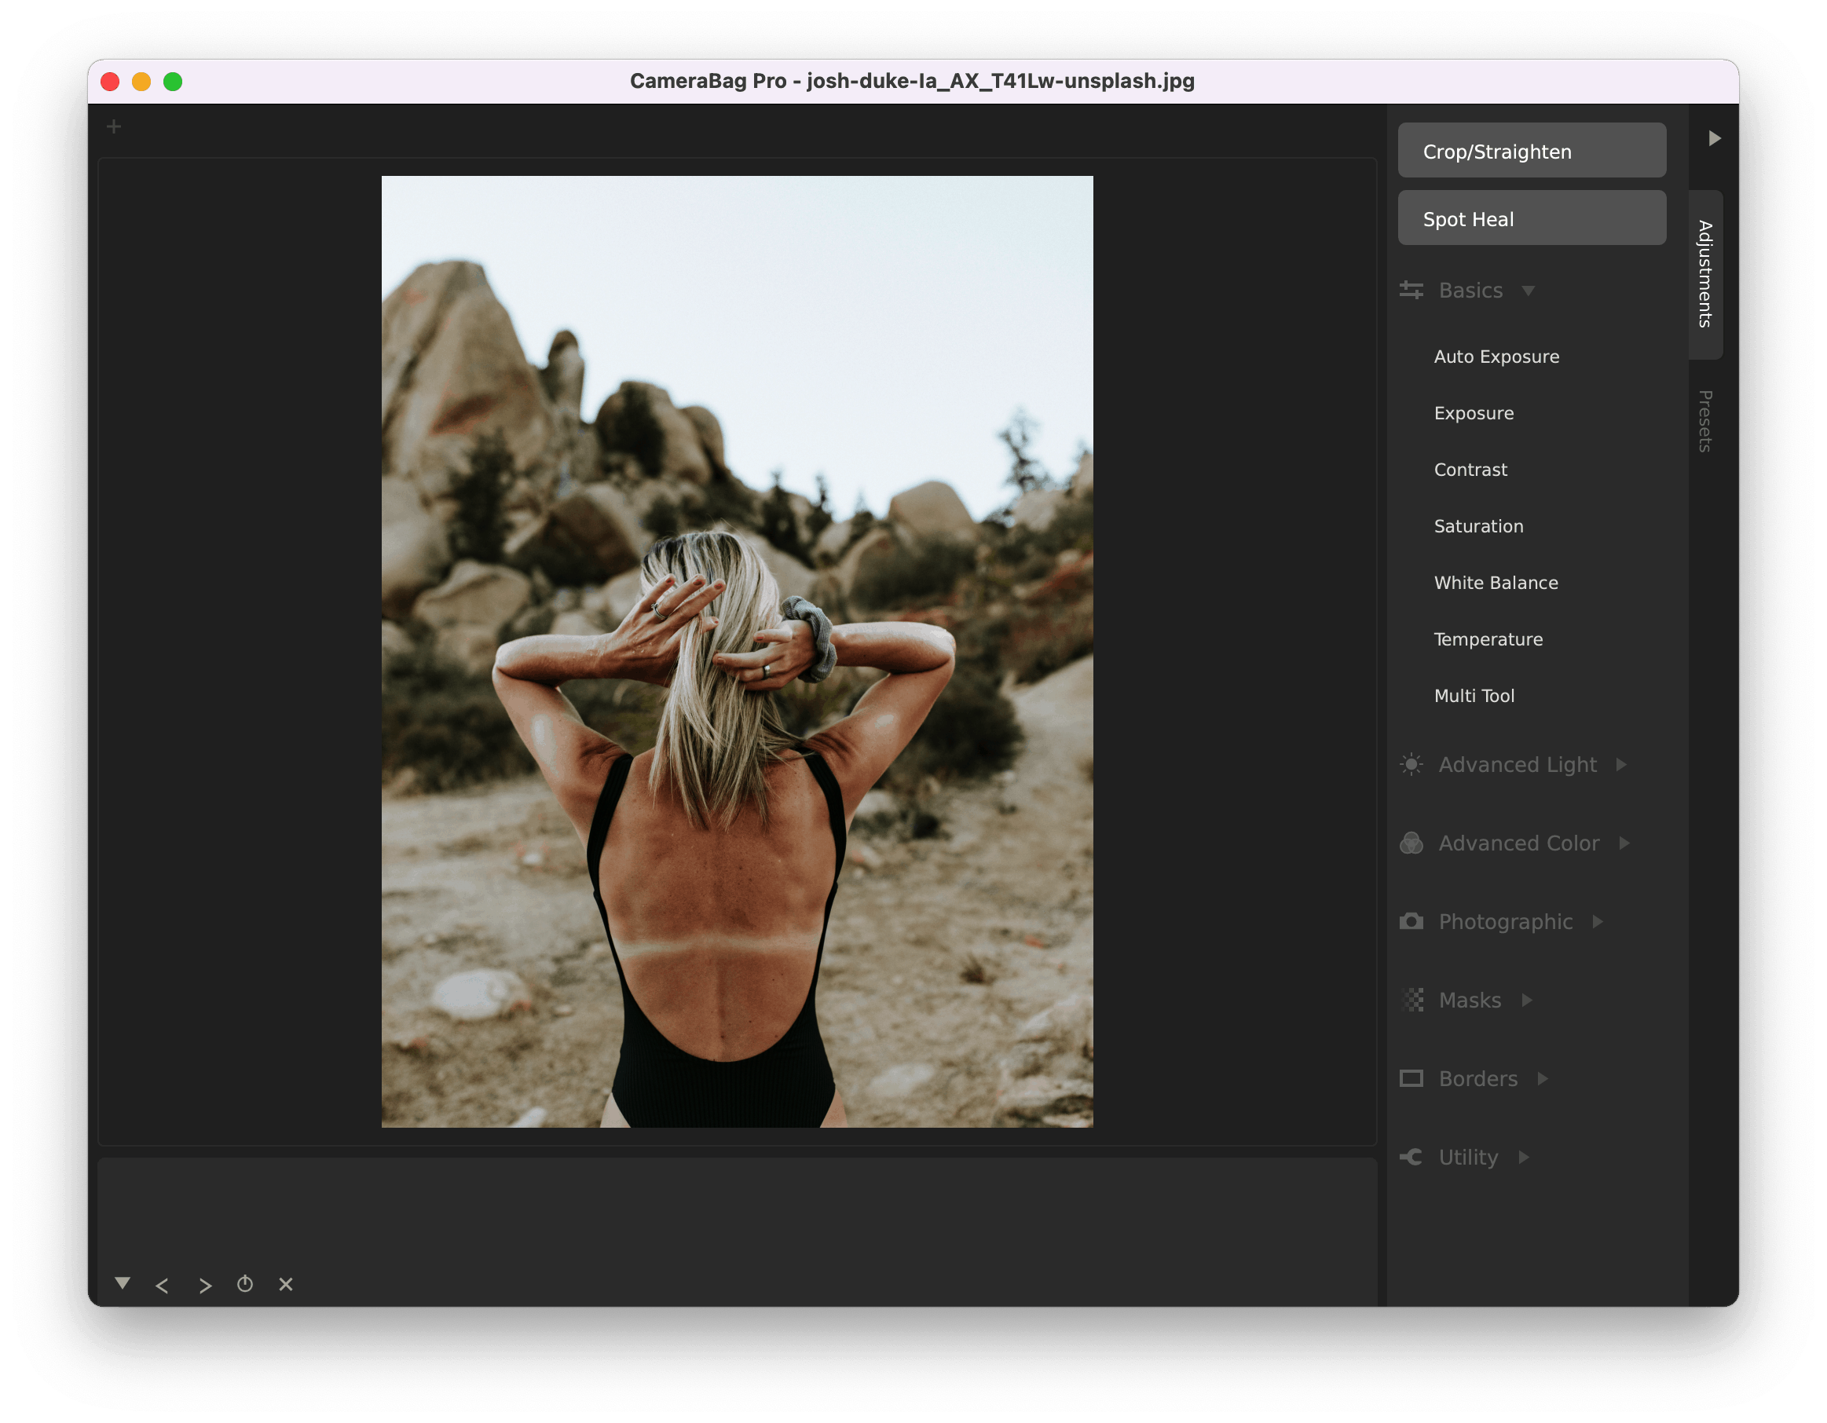The image size is (1827, 1423).
Task: Select the Crop/Straighten tool
Action: click(x=1532, y=152)
